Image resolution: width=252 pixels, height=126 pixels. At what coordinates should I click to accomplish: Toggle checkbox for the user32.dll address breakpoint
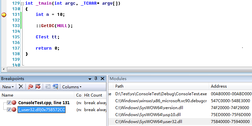[x=9, y=109]
